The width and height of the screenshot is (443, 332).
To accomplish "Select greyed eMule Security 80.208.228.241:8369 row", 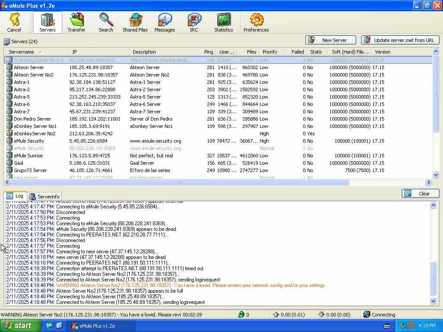I will (x=218, y=148).
